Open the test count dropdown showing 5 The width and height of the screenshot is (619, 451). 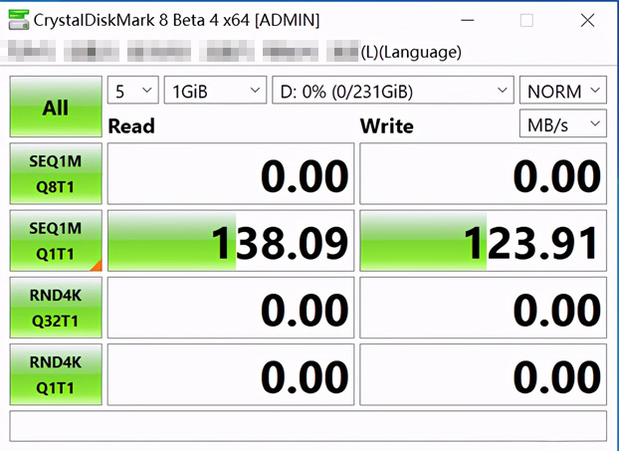point(133,90)
